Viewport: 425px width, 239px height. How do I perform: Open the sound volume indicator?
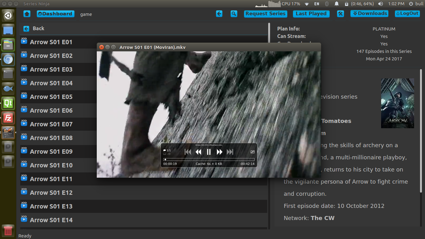(x=380, y=4)
